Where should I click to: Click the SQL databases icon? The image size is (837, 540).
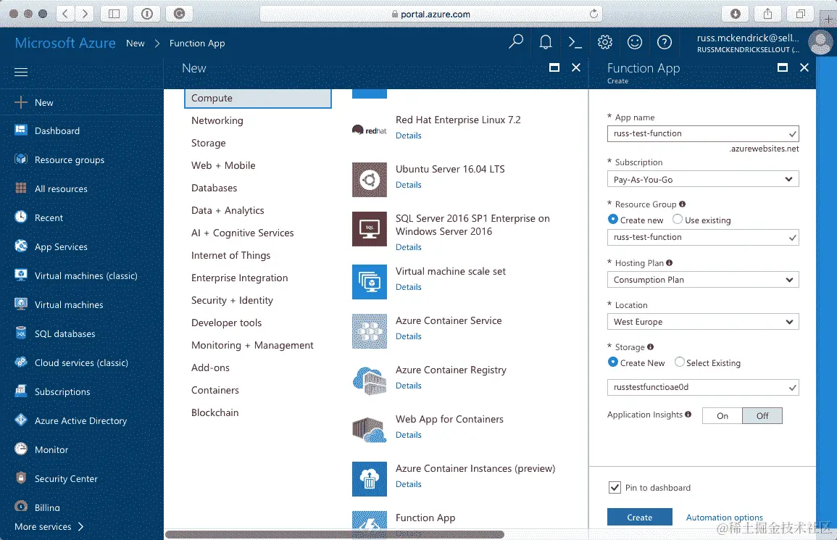(x=21, y=333)
